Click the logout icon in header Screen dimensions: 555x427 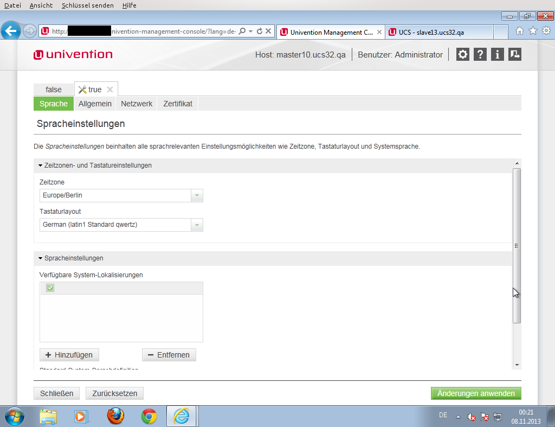coord(515,54)
